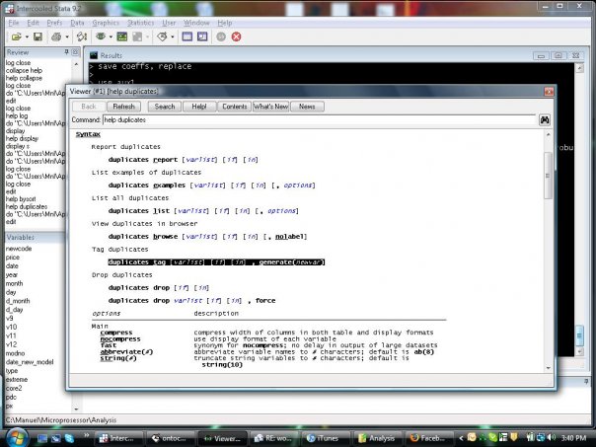Click the What's New button
596x447 pixels.
coord(271,107)
